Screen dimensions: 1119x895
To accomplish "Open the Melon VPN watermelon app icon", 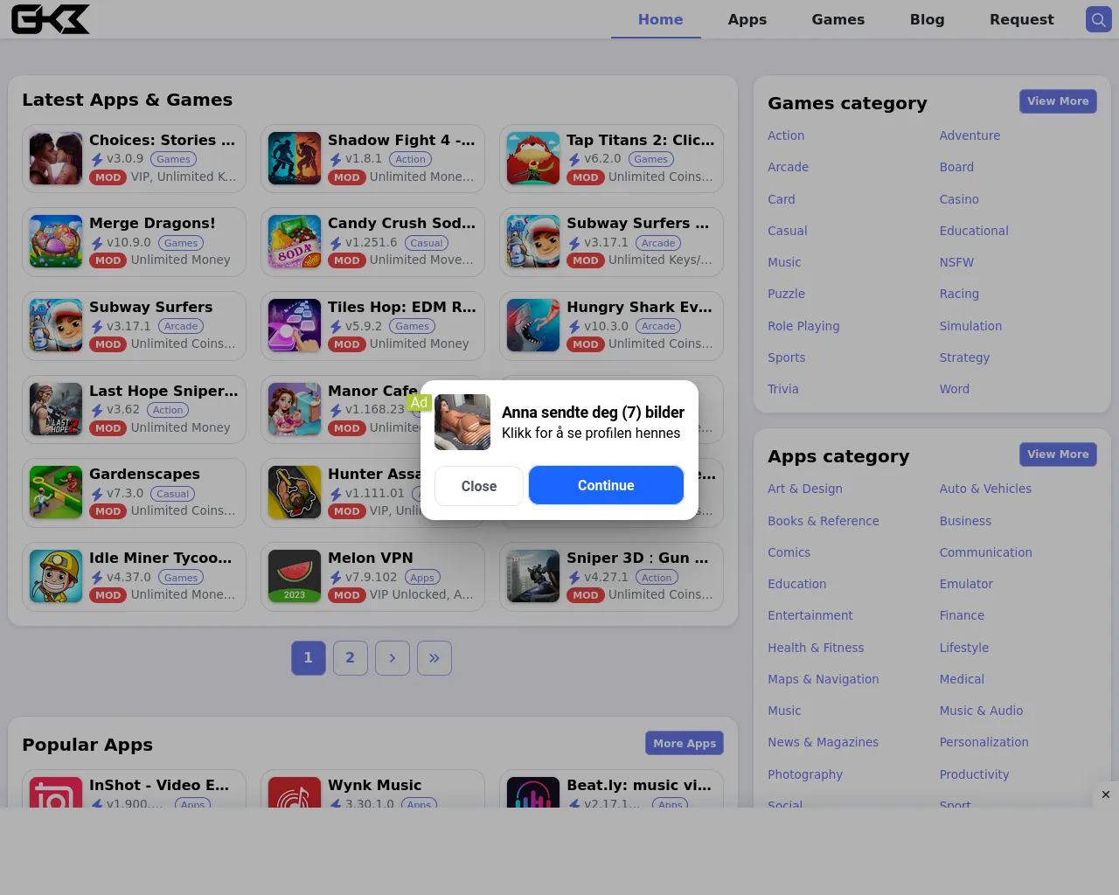I will pyautogui.click(x=295, y=576).
